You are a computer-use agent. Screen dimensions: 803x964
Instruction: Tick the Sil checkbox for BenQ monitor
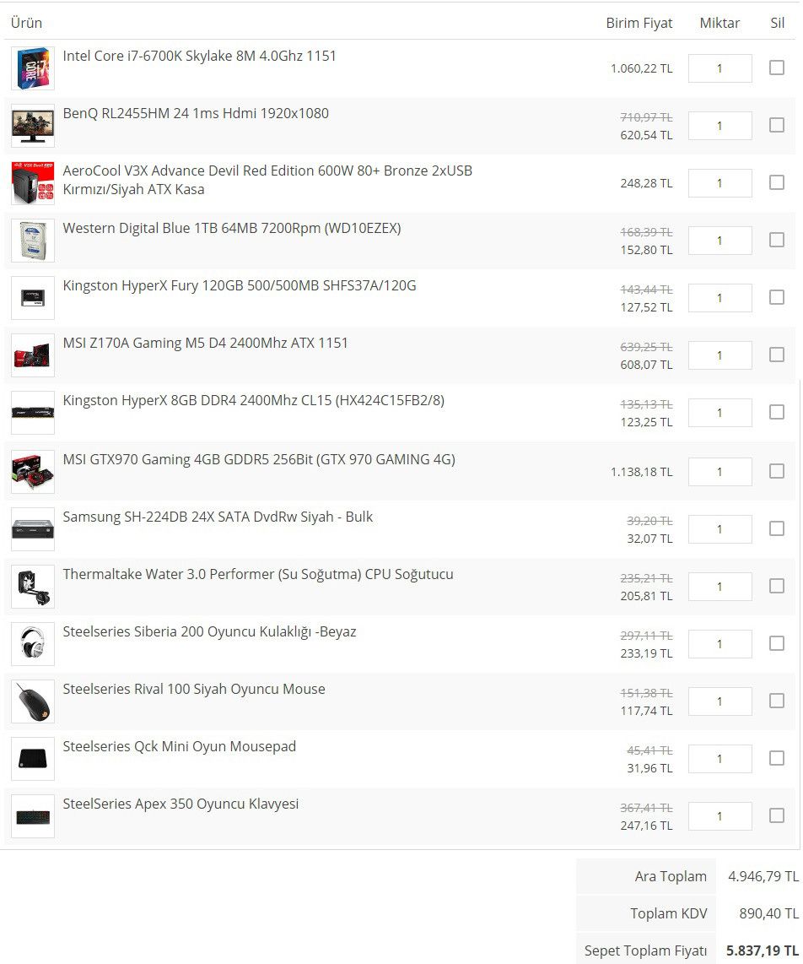click(777, 125)
